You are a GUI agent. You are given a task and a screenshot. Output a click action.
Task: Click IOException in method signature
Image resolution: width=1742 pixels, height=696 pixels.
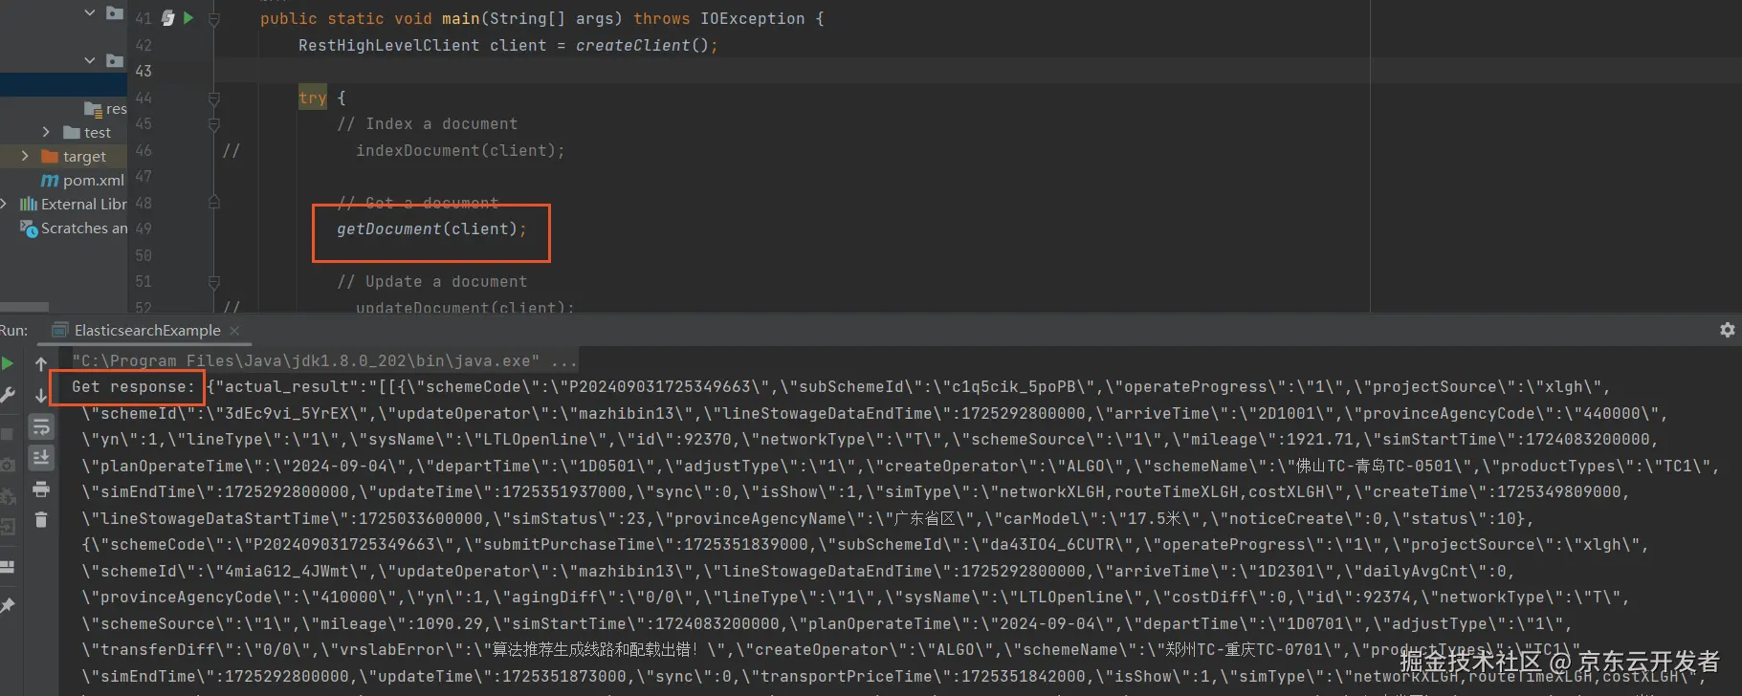752,18
